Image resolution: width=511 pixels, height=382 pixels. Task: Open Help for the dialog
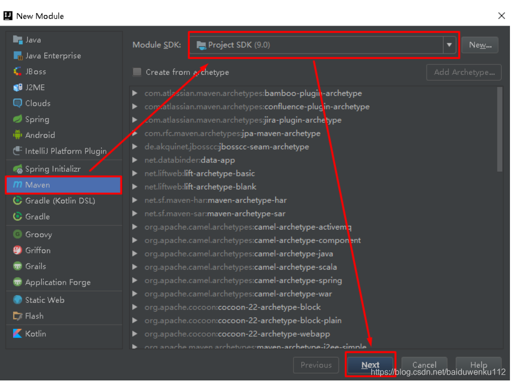(x=479, y=365)
